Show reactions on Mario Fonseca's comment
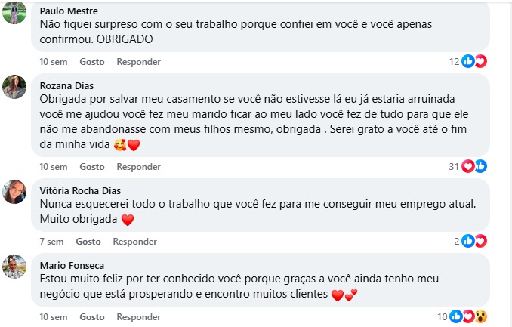 click(468, 316)
